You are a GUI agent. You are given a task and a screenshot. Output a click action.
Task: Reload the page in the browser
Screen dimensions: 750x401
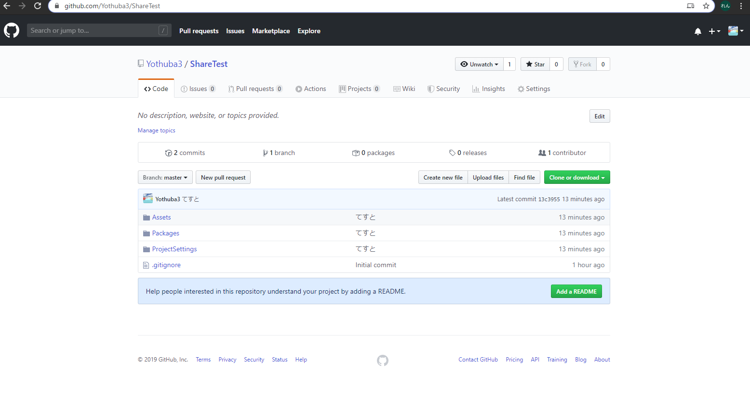click(x=38, y=6)
